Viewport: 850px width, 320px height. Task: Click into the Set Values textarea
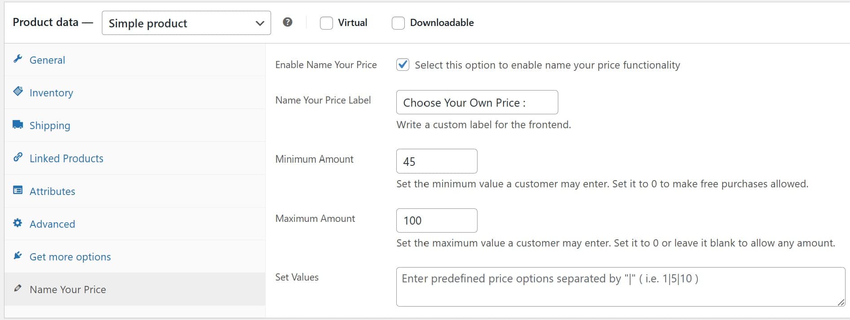click(x=621, y=287)
